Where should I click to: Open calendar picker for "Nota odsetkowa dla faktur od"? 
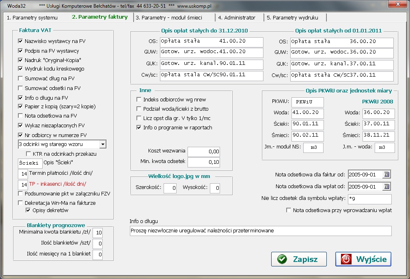click(x=386, y=174)
